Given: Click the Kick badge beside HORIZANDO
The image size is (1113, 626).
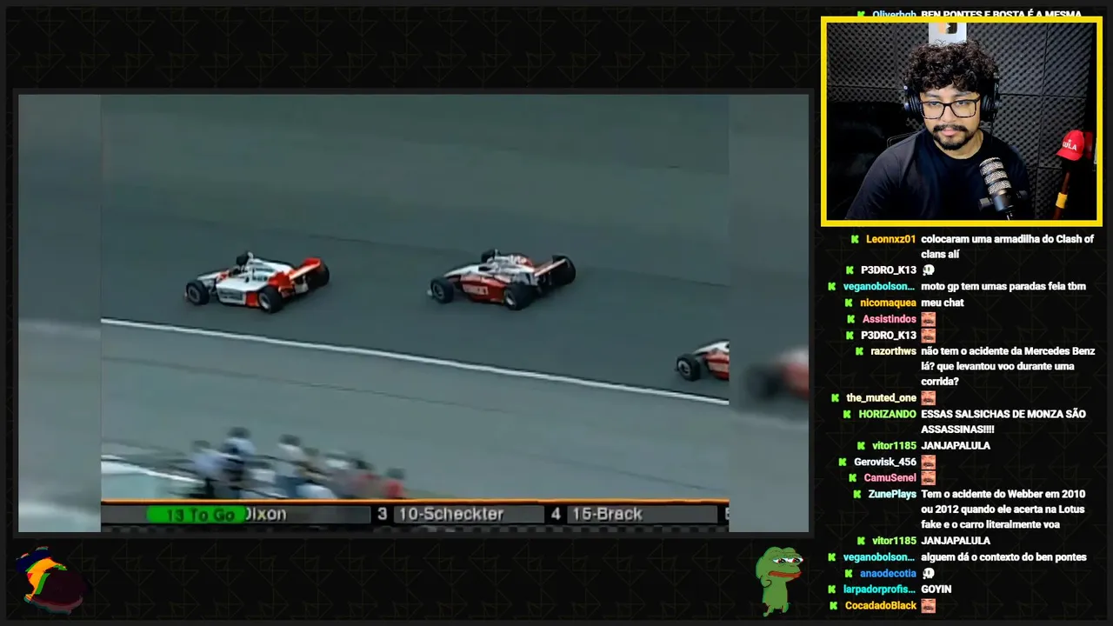Looking at the screenshot, I should tap(849, 415).
